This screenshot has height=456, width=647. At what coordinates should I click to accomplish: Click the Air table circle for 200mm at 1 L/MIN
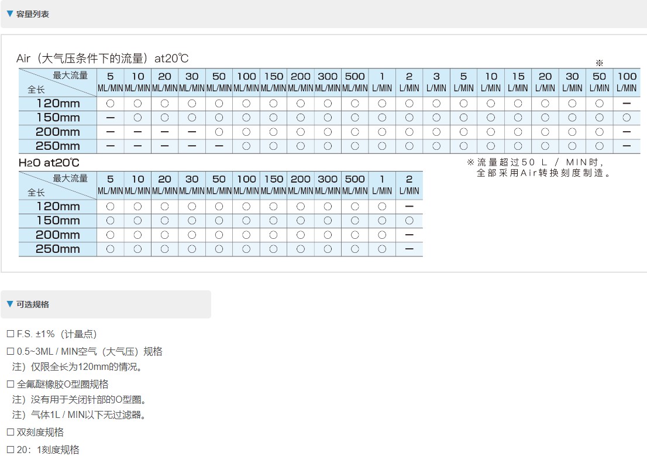tap(382, 132)
